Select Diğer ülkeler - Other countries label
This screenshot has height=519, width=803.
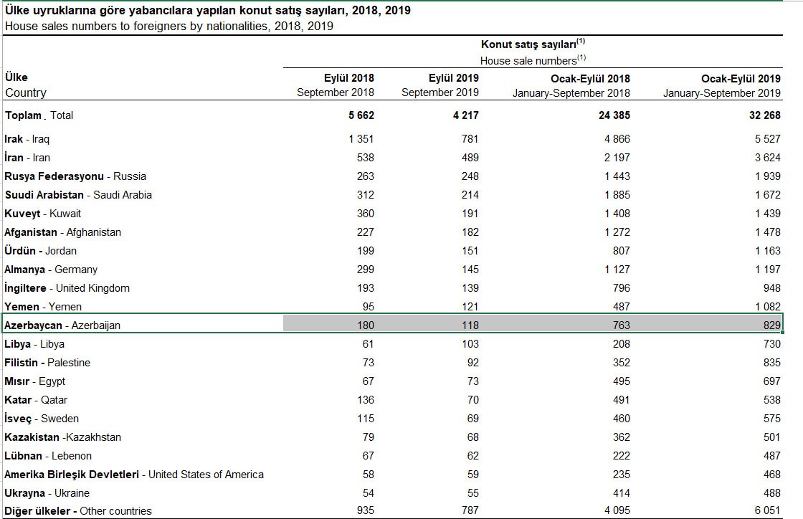coord(79,511)
